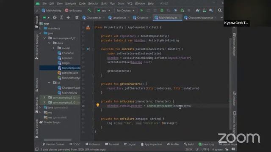
Task: Open the Profile app speedometer icon
Action: point(175,11)
